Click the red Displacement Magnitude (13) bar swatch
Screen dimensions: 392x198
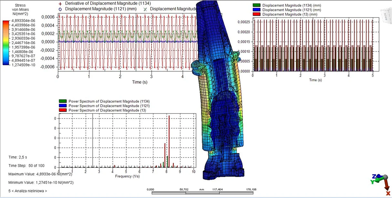(257, 14)
